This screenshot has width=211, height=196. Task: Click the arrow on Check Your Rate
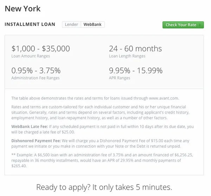point(200,25)
